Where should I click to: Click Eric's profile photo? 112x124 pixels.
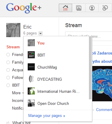click(x=13, y=30)
